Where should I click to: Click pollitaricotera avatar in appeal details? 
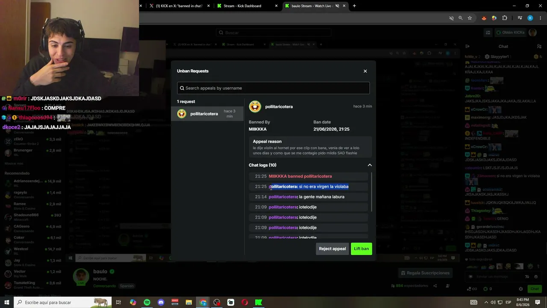click(255, 107)
